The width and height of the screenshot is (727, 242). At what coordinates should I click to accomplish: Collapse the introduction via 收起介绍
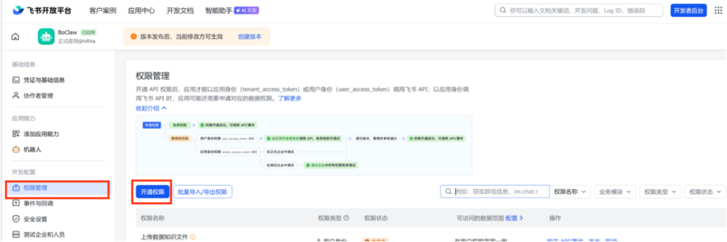pyautogui.click(x=151, y=108)
